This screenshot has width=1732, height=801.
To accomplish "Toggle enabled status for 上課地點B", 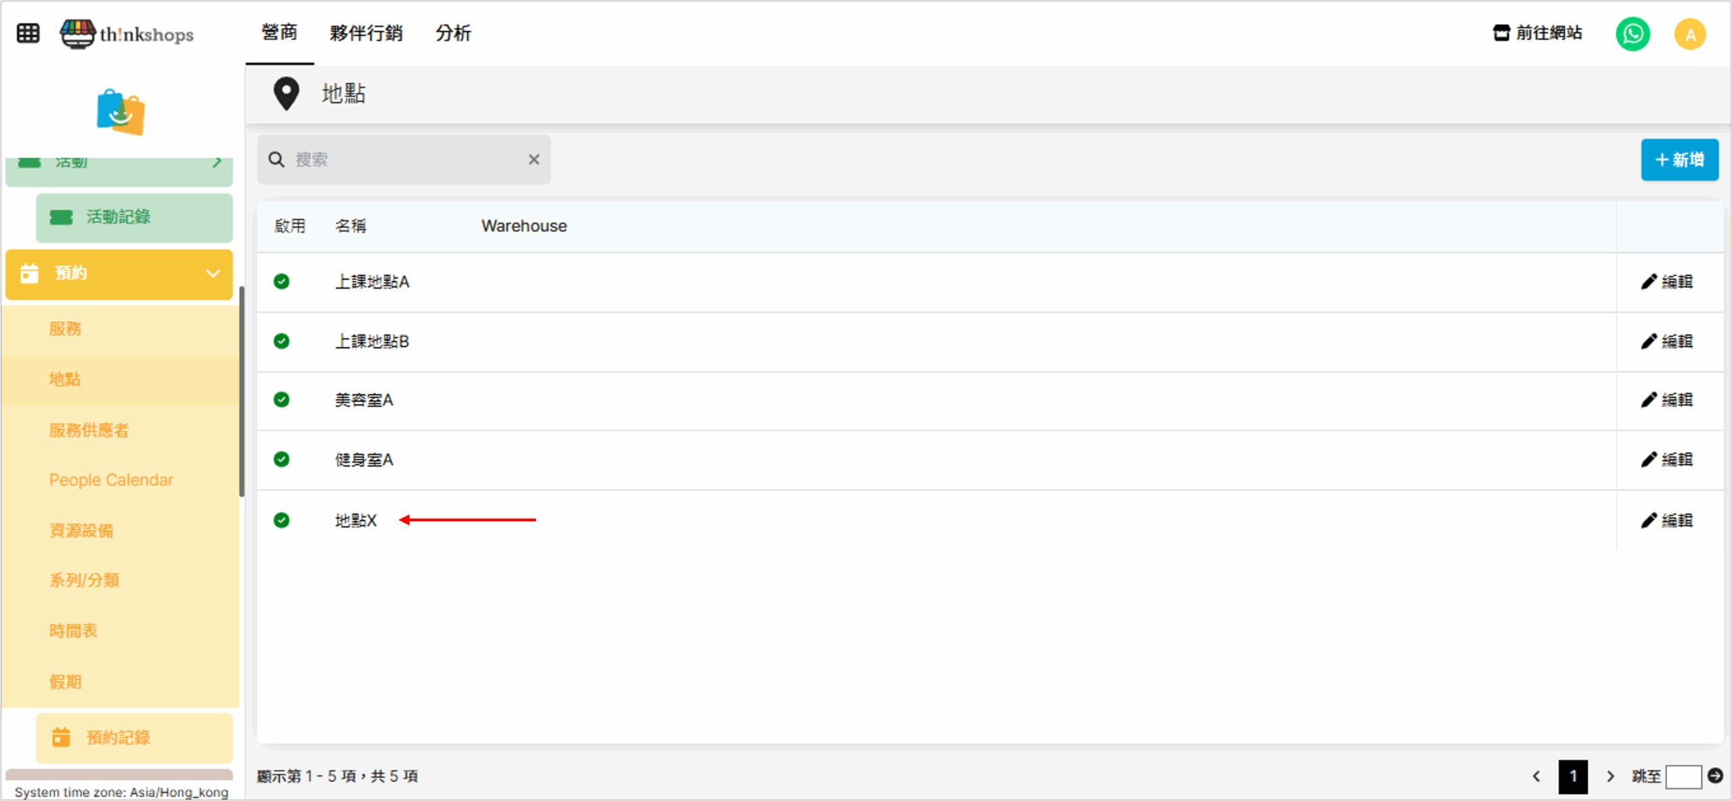I will click(281, 341).
